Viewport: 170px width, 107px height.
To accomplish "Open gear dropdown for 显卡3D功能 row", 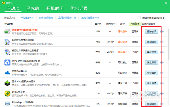I will 162,83.
